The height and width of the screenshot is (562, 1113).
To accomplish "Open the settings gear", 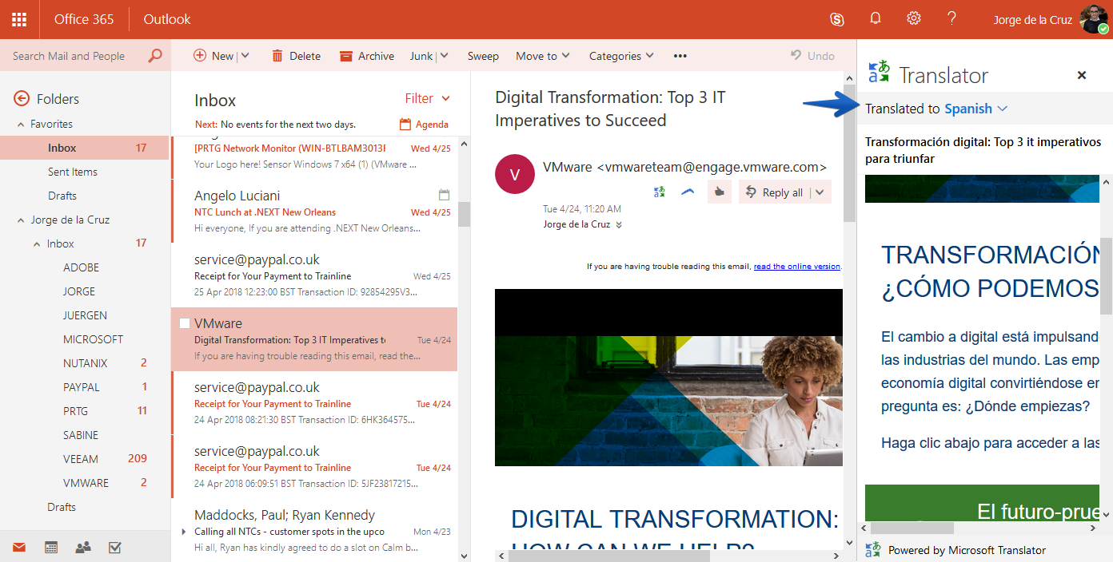I will (x=914, y=19).
